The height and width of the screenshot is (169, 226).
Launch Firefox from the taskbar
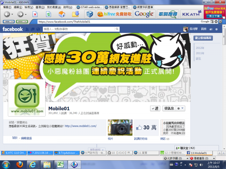[x=20, y=164]
